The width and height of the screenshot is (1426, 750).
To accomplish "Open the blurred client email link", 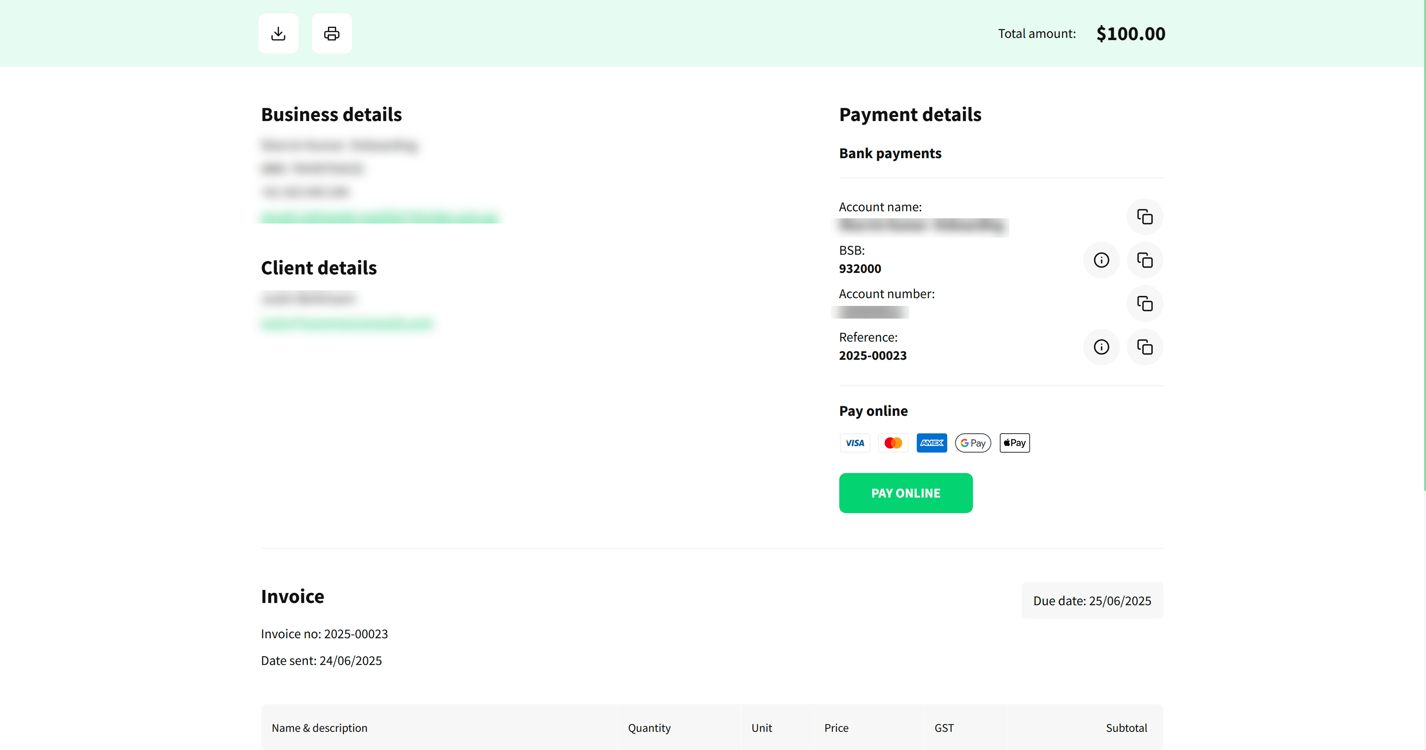I will tap(347, 323).
